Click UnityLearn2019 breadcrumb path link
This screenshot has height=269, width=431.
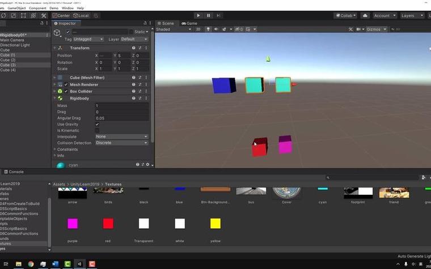pyautogui.click(x=85, y=184)
